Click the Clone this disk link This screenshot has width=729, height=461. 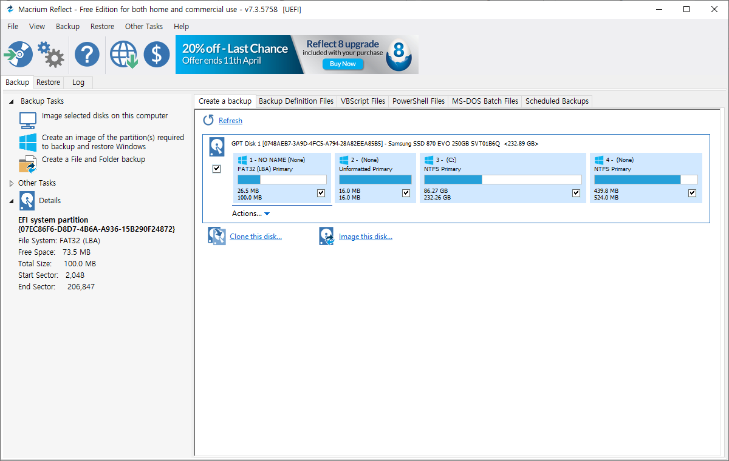[256, 237]
